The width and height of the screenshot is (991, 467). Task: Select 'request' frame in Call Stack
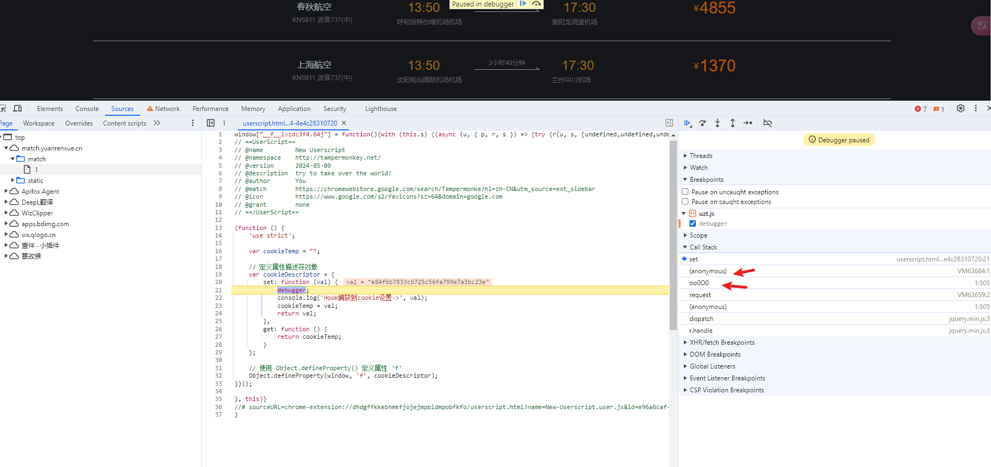(x=834, y=295)
